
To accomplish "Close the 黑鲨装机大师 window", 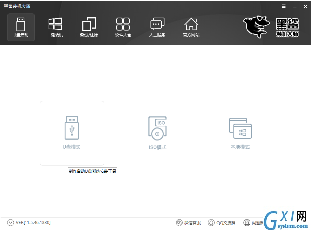I will (305, 7).
